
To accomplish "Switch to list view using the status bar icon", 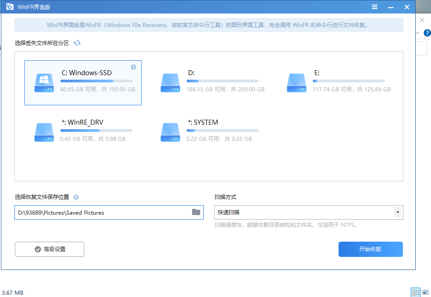I will tap(416, 292).
